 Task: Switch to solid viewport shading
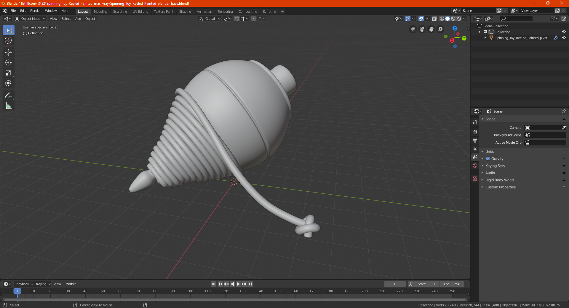tap(447, 19)
